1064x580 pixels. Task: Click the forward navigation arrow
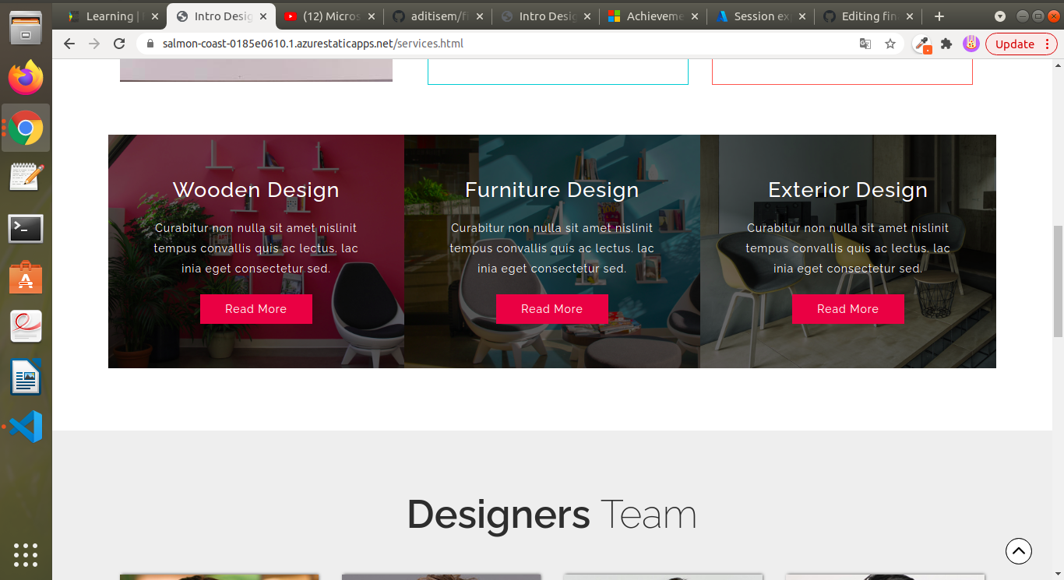(94, 44)
